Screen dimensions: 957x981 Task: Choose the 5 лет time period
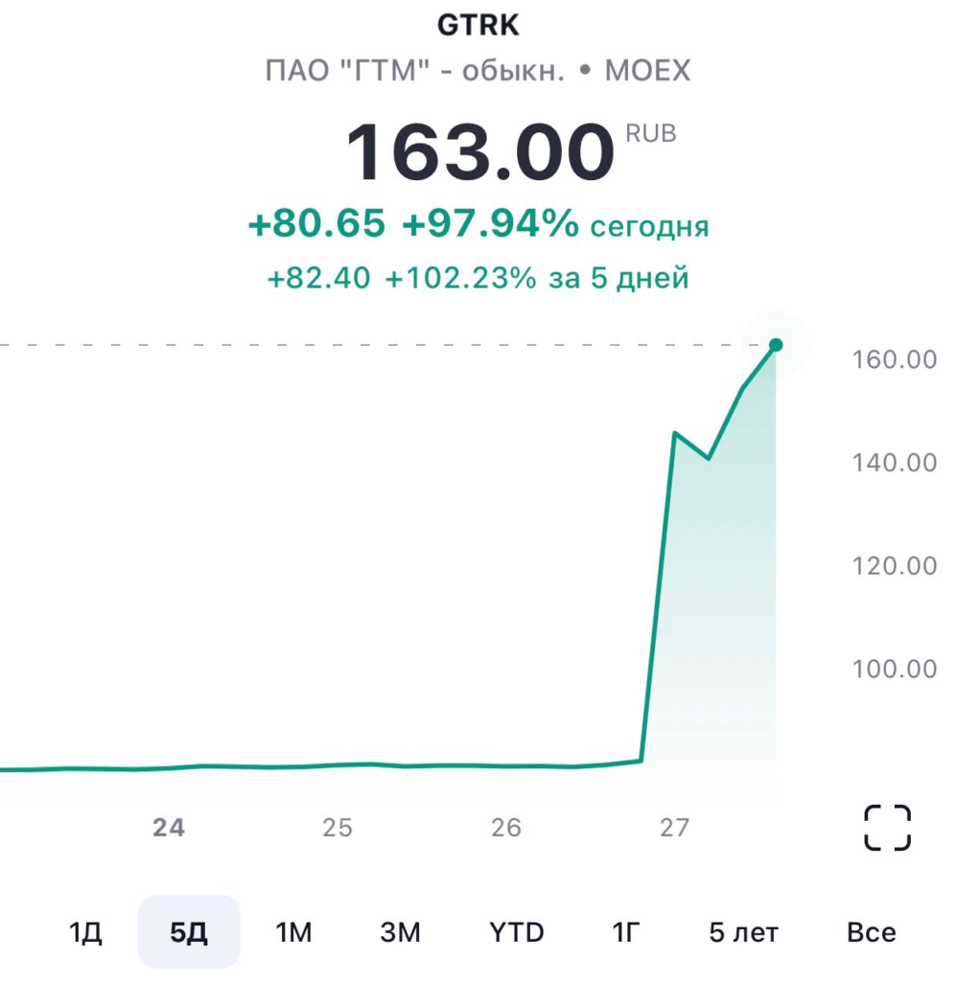pos(744,932)
